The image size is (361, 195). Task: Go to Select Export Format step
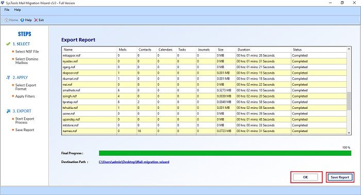tap(26, 87)
